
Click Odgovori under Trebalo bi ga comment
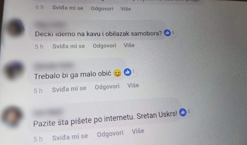click(107, 87)
